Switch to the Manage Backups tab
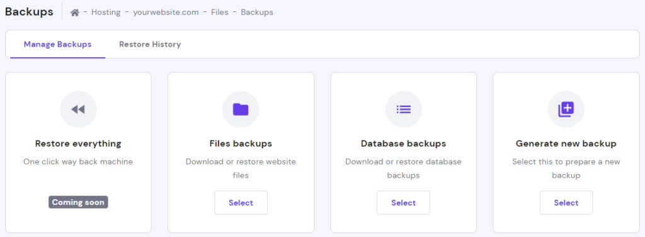 click(x=57, y=44)
